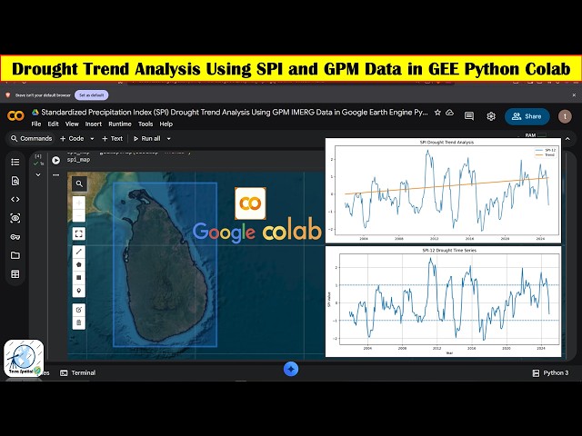Open the Runtime menu

[120, 124]
